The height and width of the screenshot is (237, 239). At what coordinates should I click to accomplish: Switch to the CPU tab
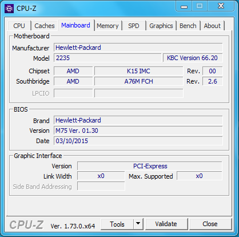[19, 26]
